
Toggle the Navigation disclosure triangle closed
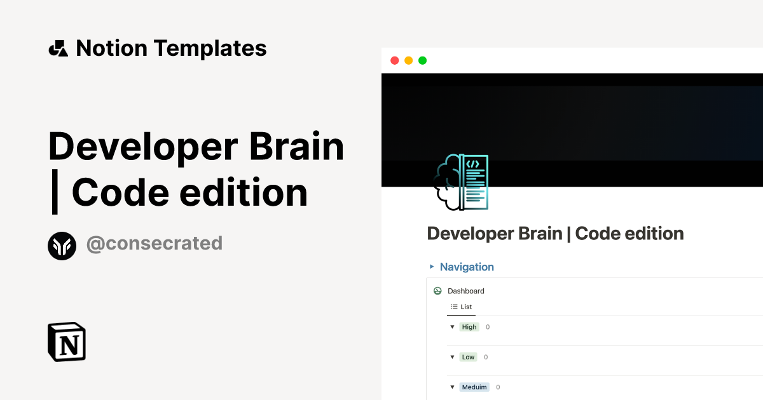coord(432,267)
